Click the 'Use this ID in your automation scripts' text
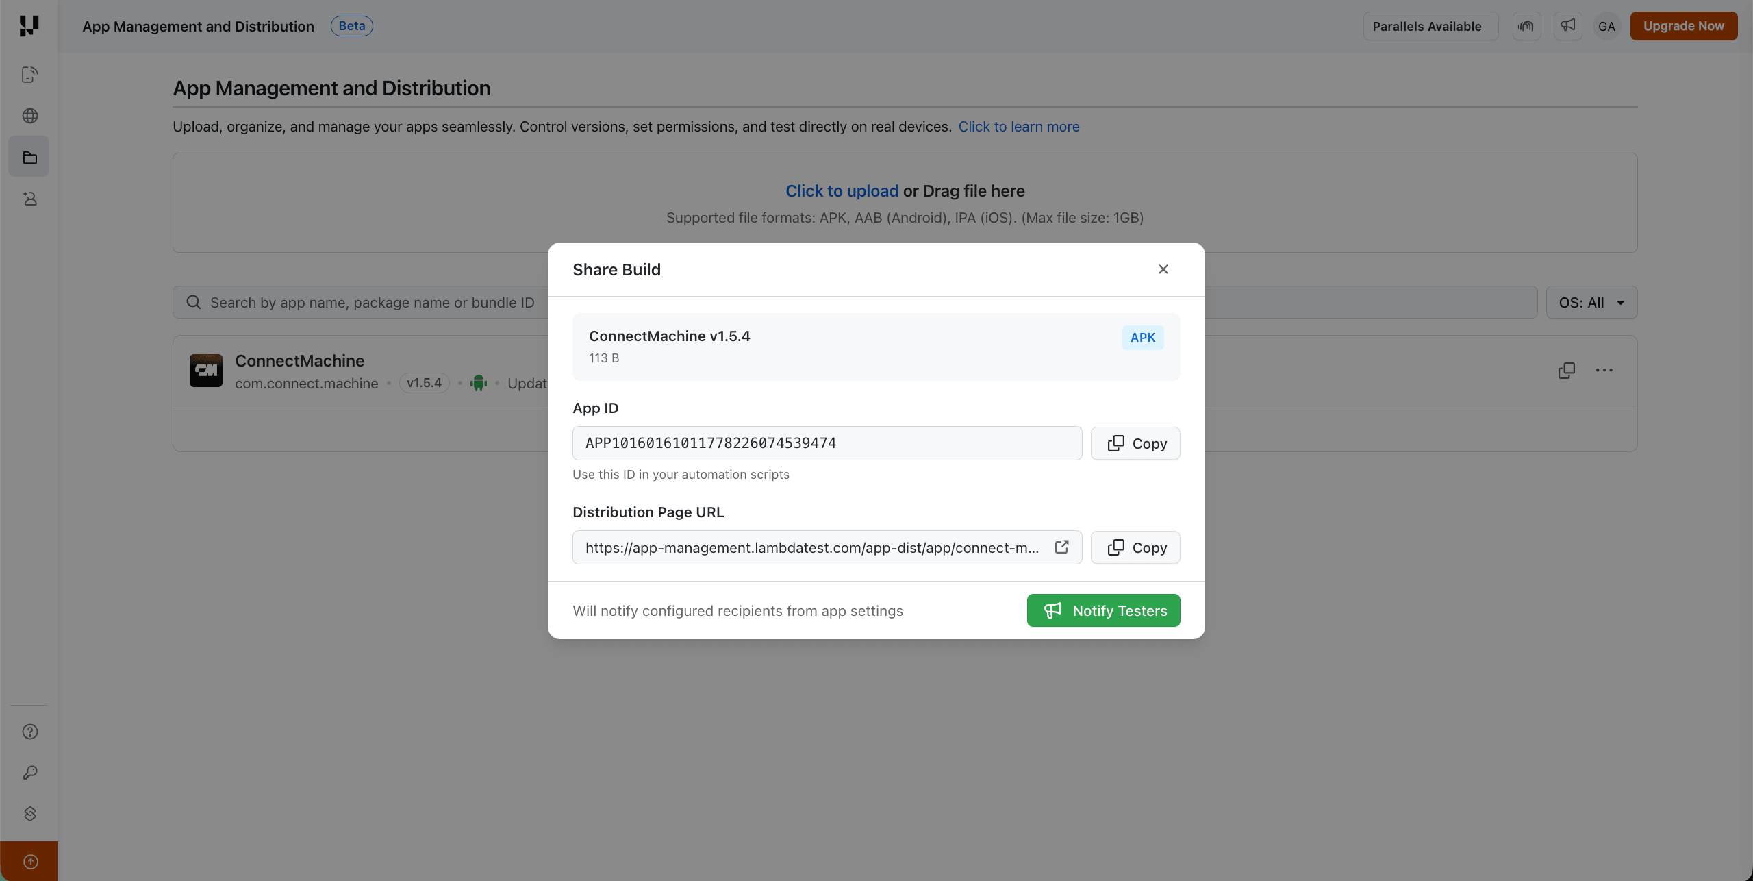Screen dimensions: 1753x881 (681, 475)
